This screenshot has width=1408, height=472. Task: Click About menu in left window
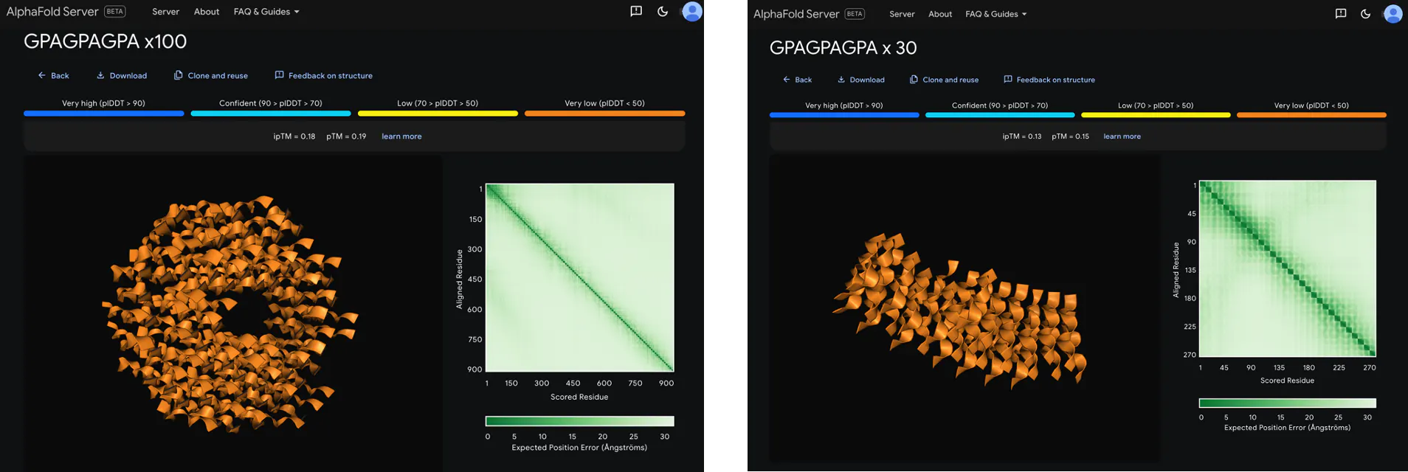(207, 12)
